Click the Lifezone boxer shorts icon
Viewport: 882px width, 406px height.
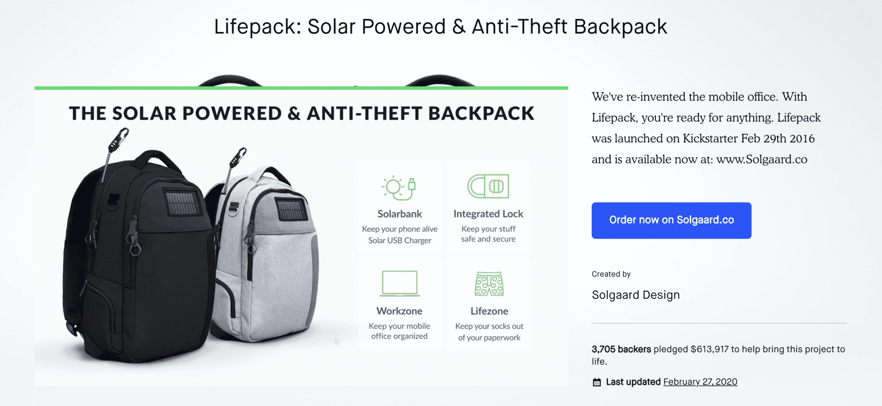(489, 284)
